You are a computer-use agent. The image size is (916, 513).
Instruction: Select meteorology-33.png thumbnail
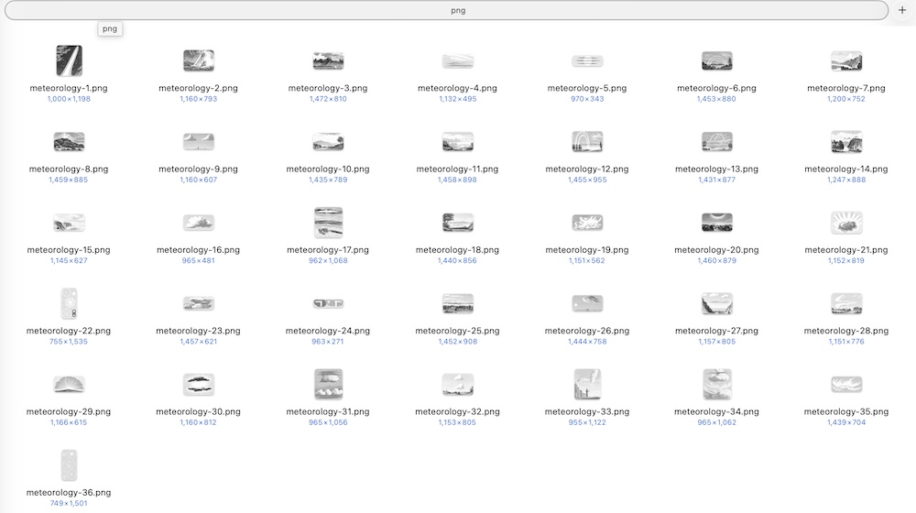pyautogui.click(x=587, y=385)
